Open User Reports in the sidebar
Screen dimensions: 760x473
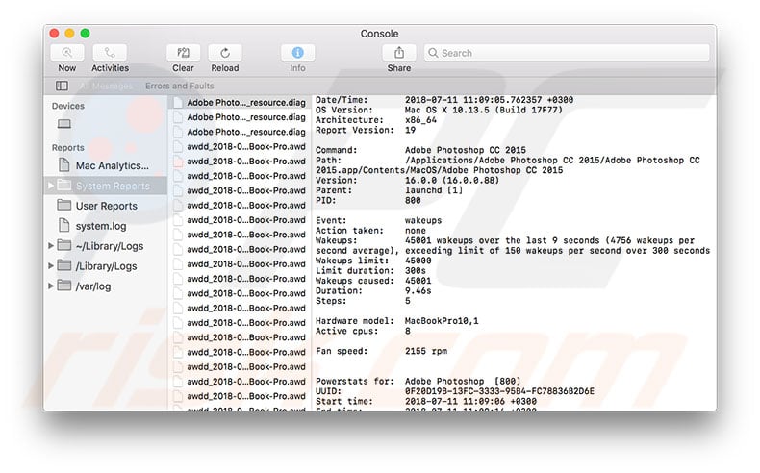click(106, 206)
